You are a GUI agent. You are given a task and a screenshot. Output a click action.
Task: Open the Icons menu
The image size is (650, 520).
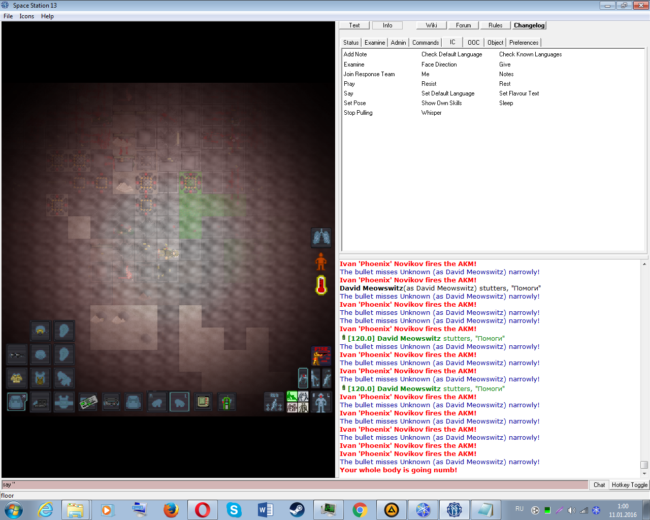(x=27, y=16)
